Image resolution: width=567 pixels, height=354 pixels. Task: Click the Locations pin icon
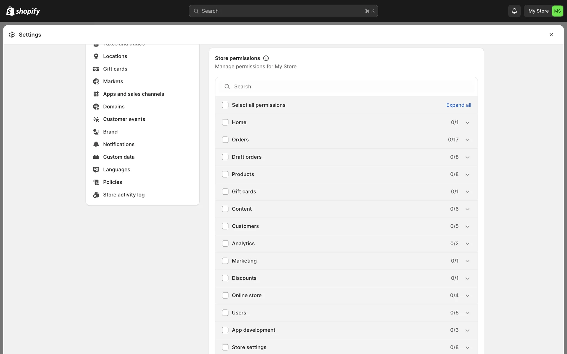tap(96, 56)
